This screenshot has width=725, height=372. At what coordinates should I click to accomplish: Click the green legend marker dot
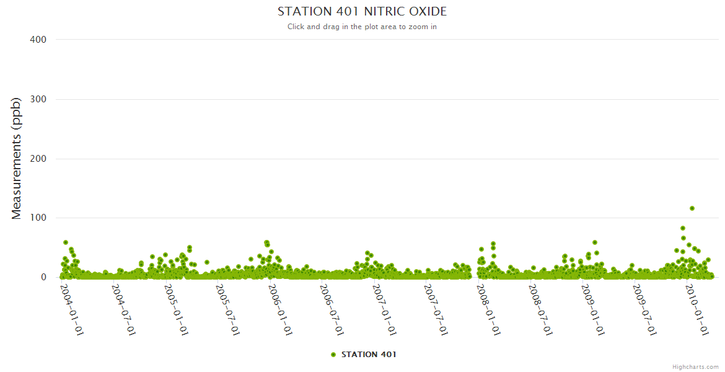333,355
